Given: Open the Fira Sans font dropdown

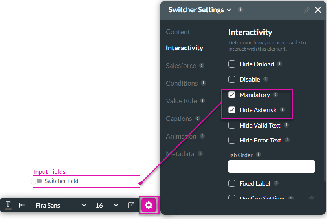Looking at the screenshot, I should coord(61,205).
